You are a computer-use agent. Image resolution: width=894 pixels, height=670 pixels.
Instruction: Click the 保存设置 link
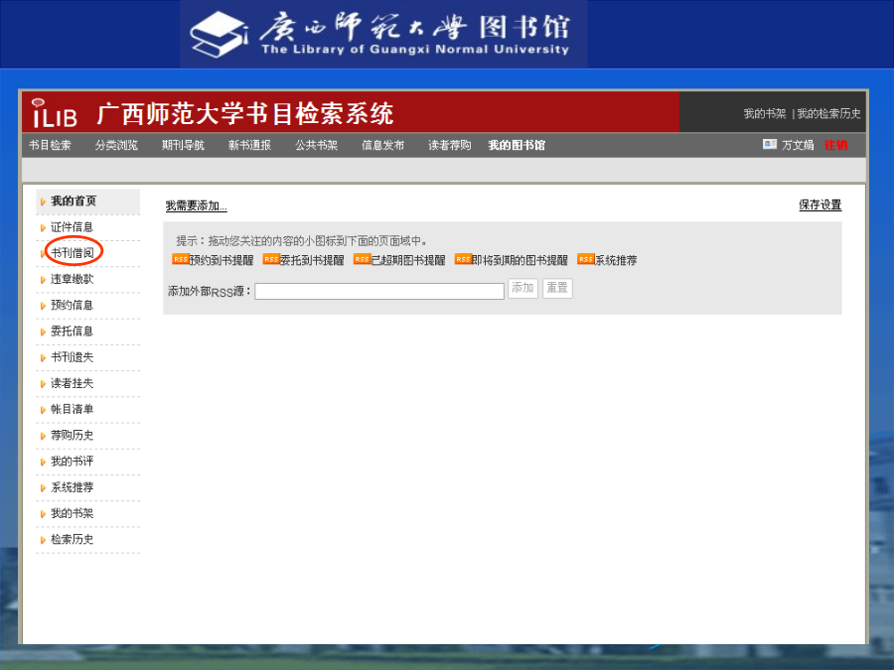(x=819, y=204)
